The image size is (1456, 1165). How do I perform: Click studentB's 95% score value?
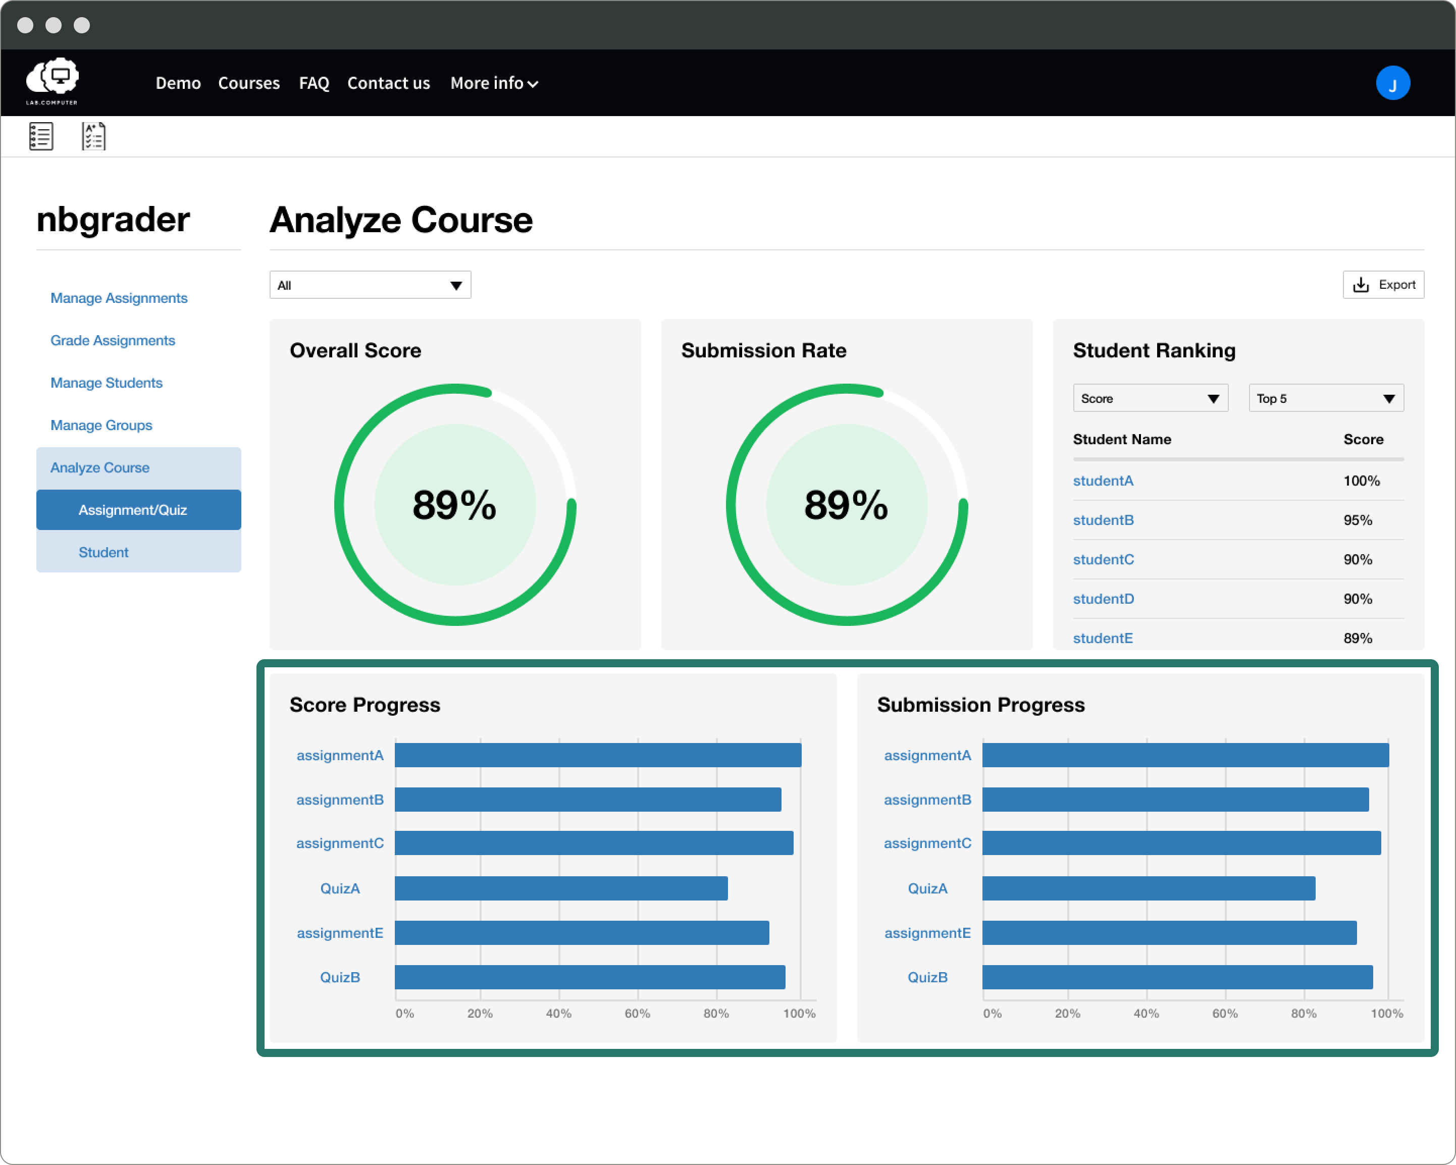(x=1358, y=520)
